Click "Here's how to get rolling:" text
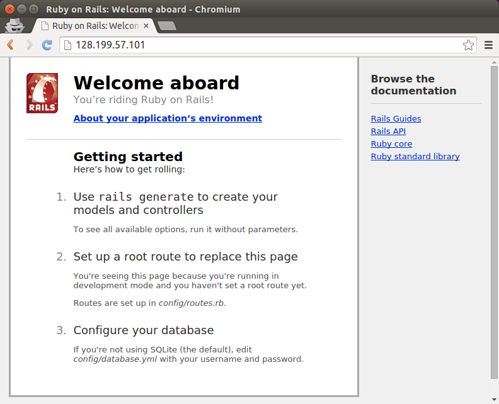This screenshot has width=499, height=404. click(129, 169)
